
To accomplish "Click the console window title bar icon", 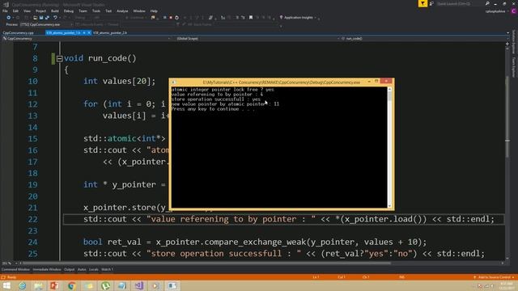I will pos(174,82).
